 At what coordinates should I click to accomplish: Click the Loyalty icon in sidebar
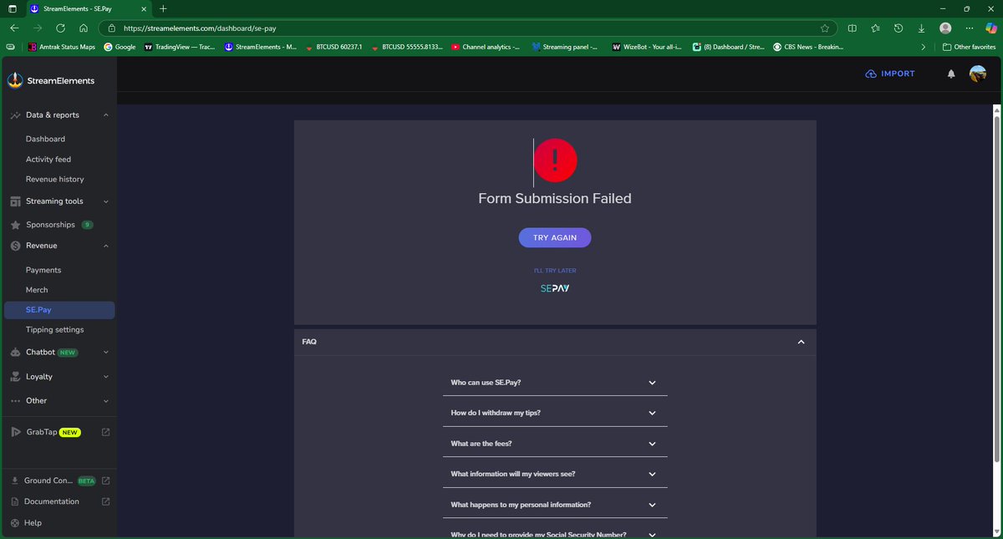coord(16,377)
